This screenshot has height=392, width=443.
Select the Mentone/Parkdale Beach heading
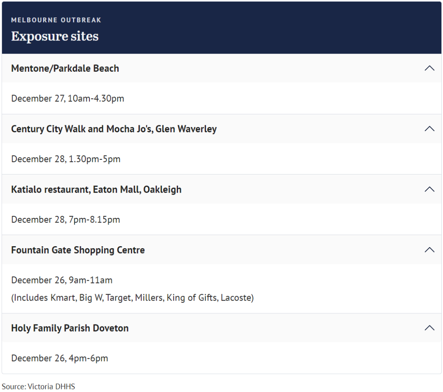coord(65,68)
